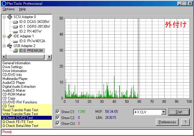Screen dimensions: 194x136
Task: Select IDE Adapter 1 label
Action: [24, 36]
